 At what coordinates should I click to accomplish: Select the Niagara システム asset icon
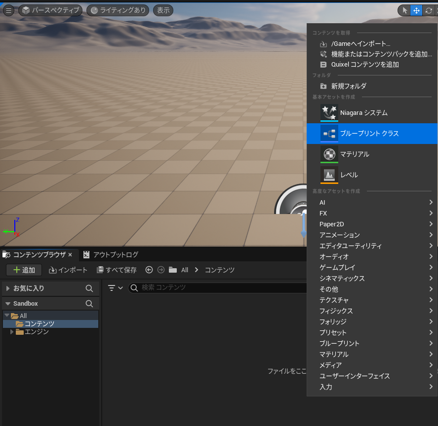click(329, 112)
